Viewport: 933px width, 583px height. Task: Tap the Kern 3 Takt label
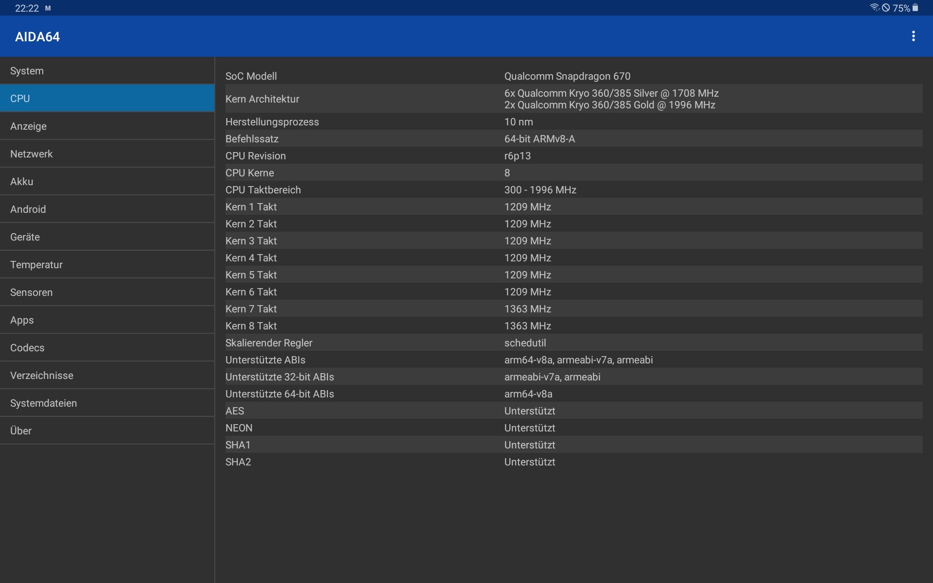(251, 241)
